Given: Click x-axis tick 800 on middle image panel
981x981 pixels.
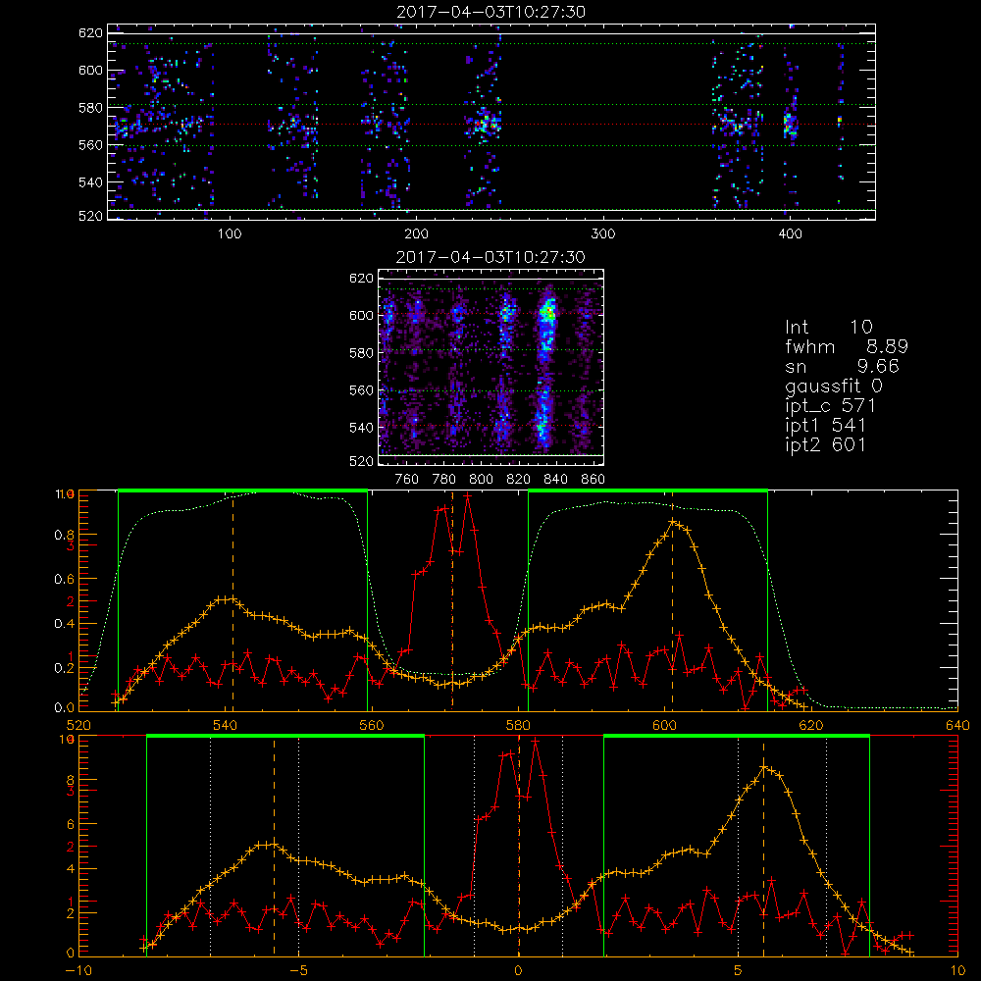Looking at the screenshot, I should tap(481, 480).
